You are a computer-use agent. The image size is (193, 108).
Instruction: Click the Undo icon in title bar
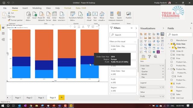pos(8,3)
